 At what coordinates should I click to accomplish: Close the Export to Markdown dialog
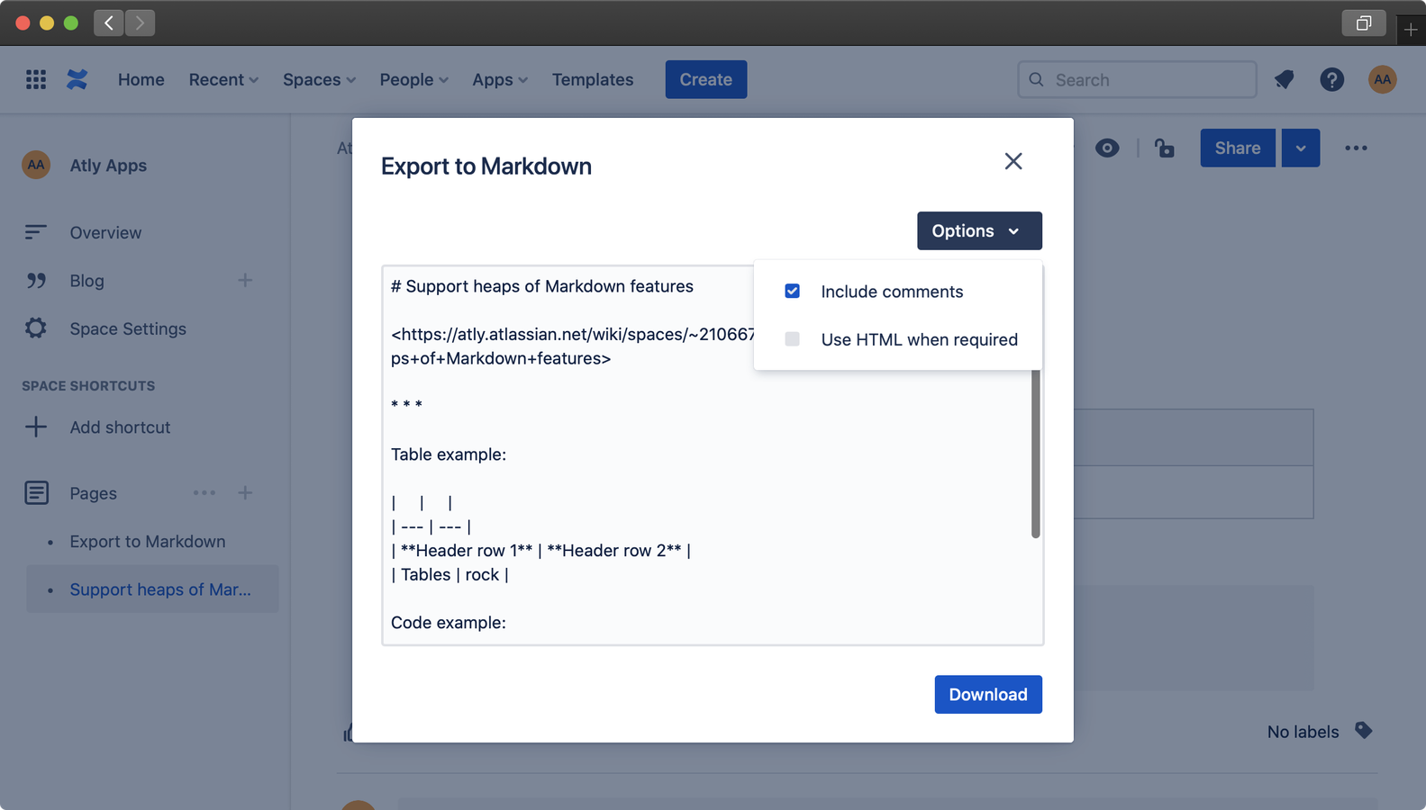click(1013, 161)
